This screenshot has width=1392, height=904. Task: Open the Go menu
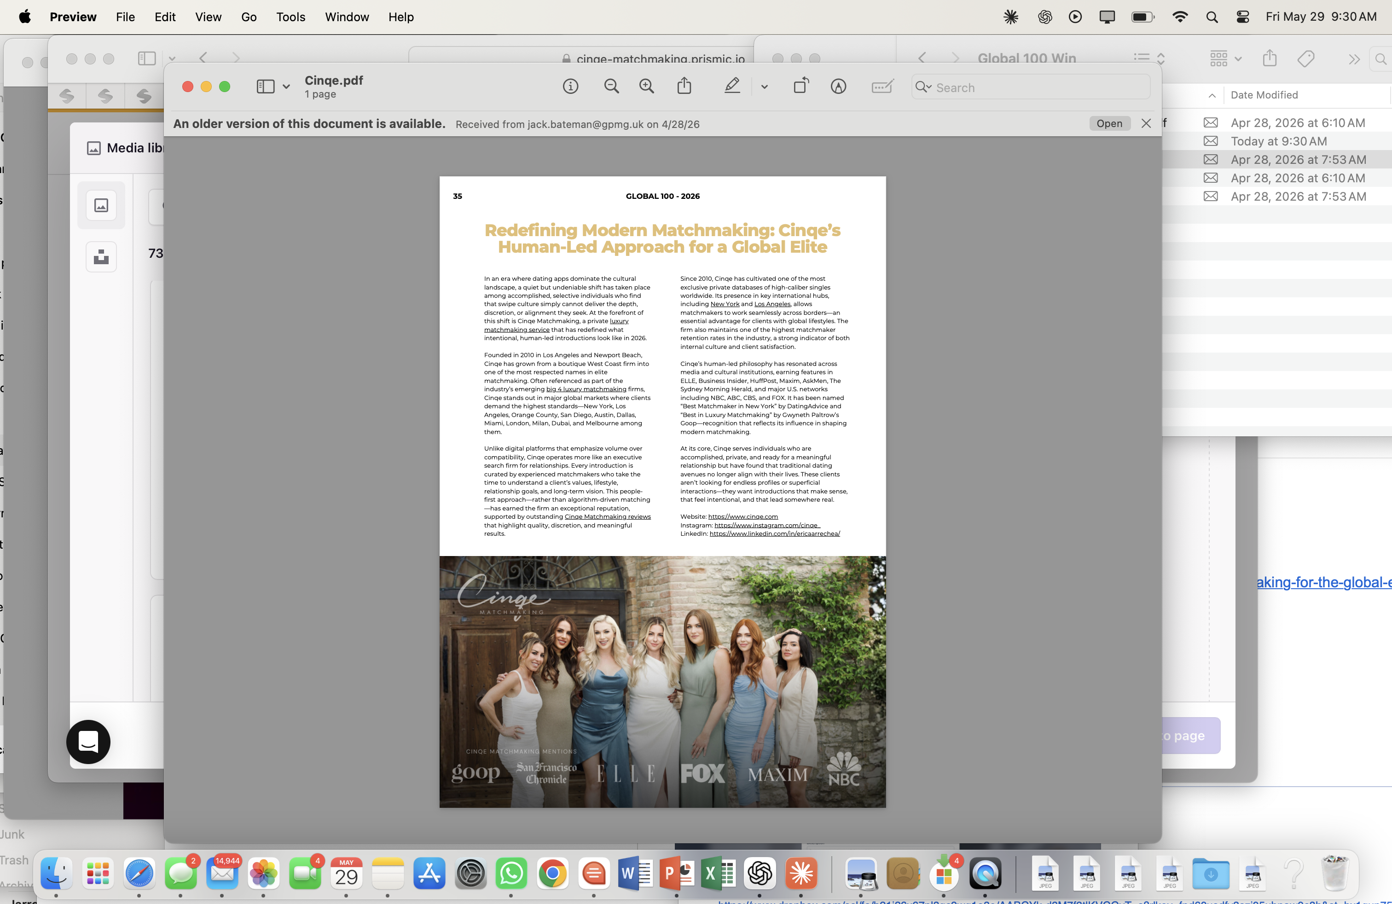click(x=249, y=17)
